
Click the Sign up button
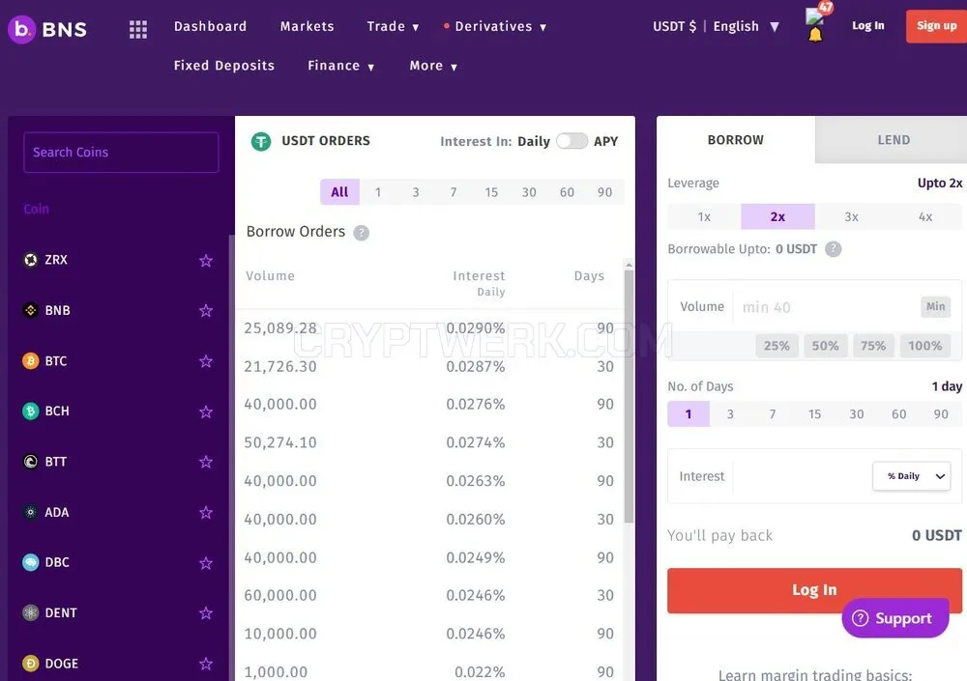936,26
